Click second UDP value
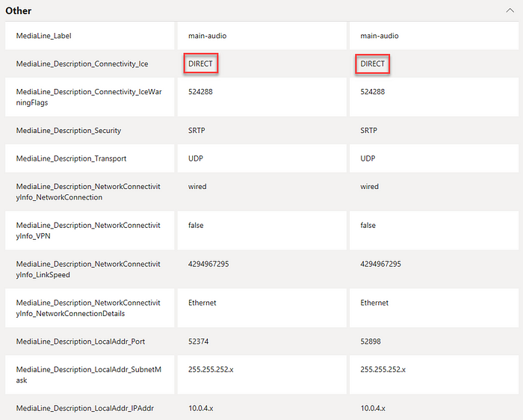This screenshot has width=523, height=420. click(368, 158)
